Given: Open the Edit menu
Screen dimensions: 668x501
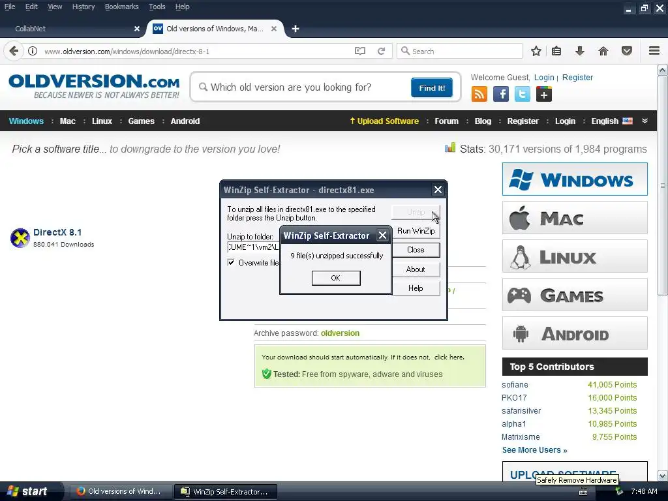Looking at the screenshot, I should [31, 7].
